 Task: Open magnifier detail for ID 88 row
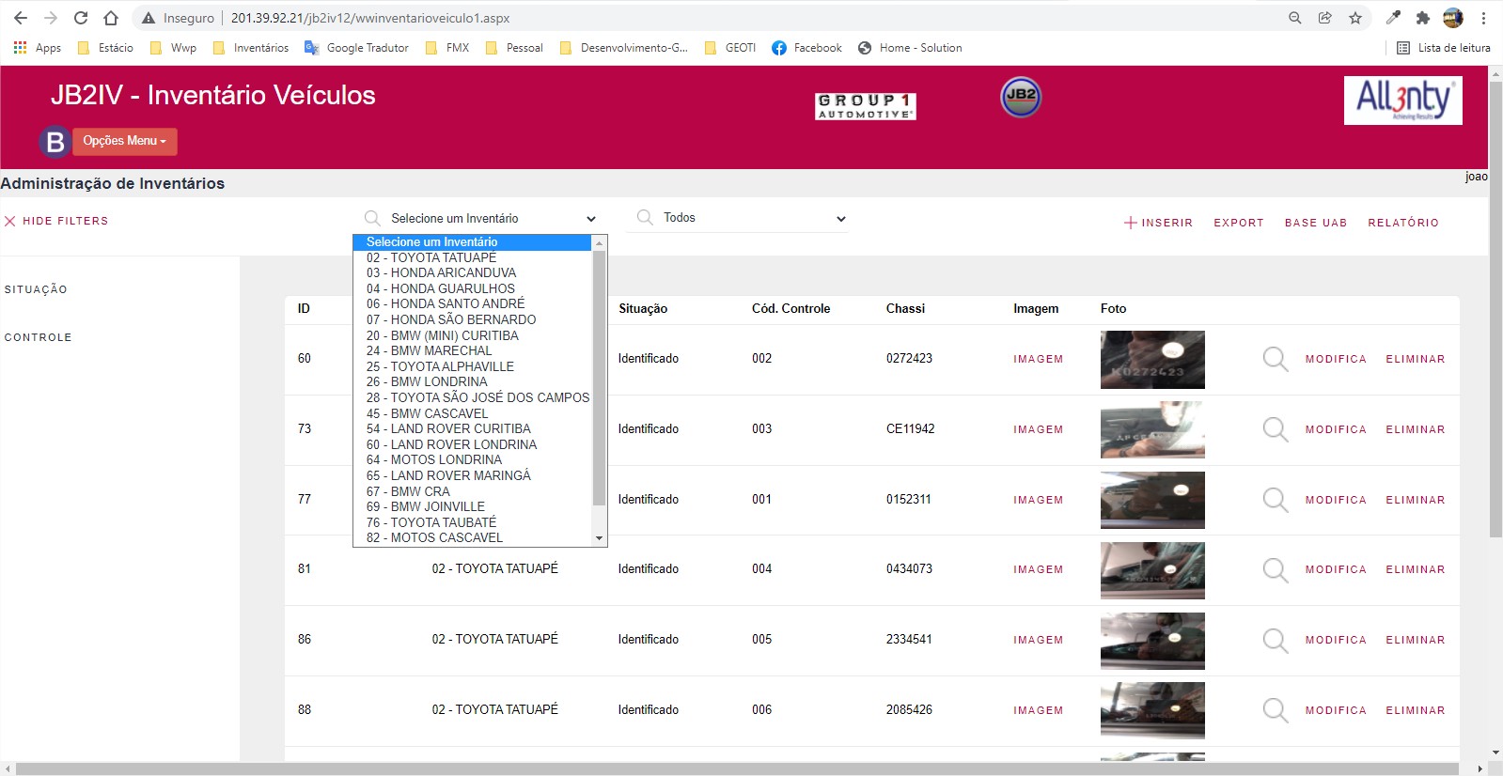coord(1276,710)
